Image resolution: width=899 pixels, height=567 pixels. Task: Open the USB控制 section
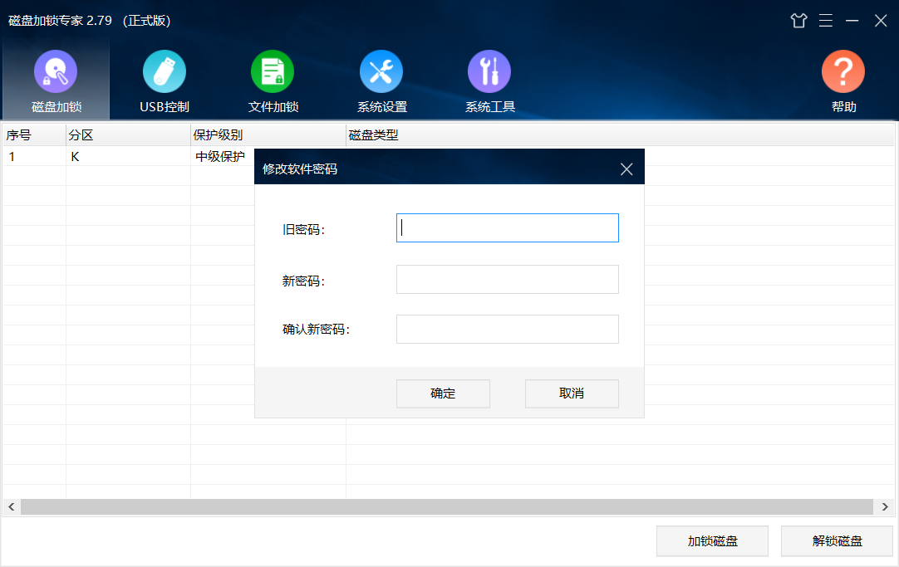[x=164, y=81]
